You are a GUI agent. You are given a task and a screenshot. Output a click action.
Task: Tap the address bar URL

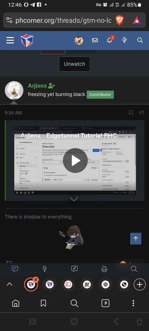pyautogui.click(x=63, y=20)
